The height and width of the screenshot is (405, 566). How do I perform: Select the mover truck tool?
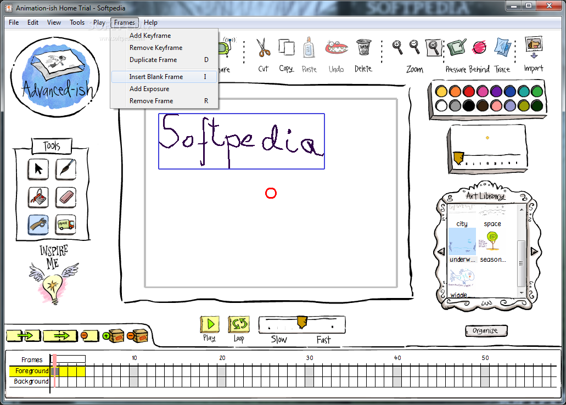pyautogui.click(x=66, y=224)
